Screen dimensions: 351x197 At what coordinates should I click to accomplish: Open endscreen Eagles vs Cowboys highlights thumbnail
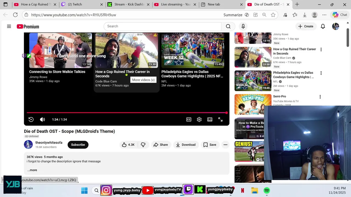click(193, 50)
